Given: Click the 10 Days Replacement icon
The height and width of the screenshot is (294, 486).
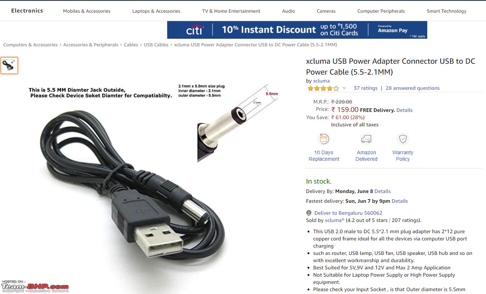Looking at the screenshot, I should point(324,139).
